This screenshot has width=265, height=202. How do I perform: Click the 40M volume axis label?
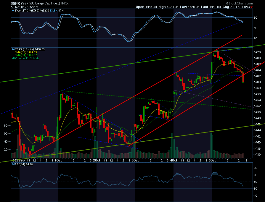point(7,142)
